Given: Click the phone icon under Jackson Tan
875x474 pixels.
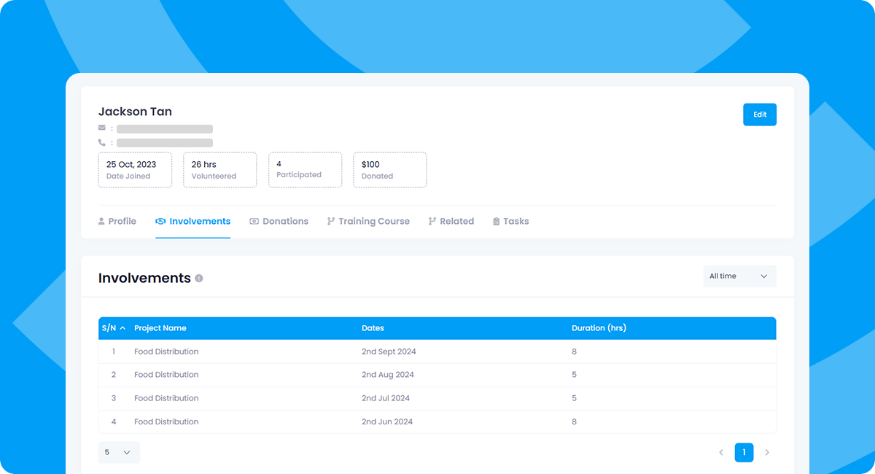Looking at the screenshot, I should pos(101,142).
